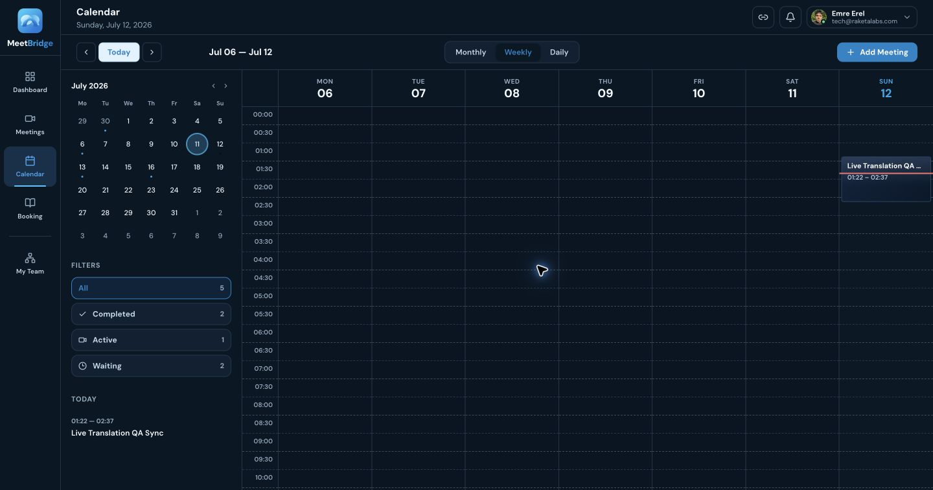Viewport: 933px width, 490px height.
Task: Select July 20 in mini calendar
Action: click(82, 190)
